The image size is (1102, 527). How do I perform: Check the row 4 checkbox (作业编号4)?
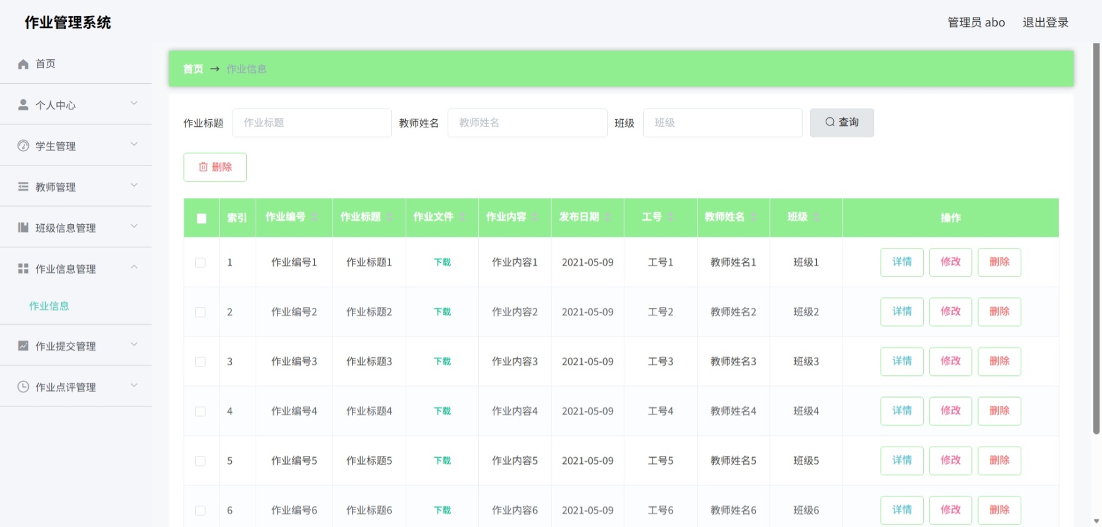coord(200,411)
